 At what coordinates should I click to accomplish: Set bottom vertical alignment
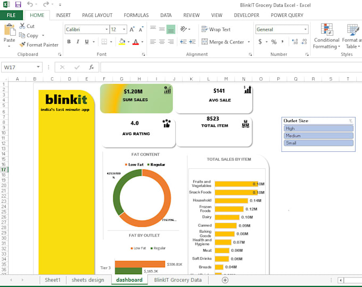click(x=171, y=29)
